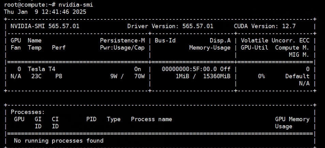Click the Process name column header
This screenshot has width=325, height=148.
point(151,119)
